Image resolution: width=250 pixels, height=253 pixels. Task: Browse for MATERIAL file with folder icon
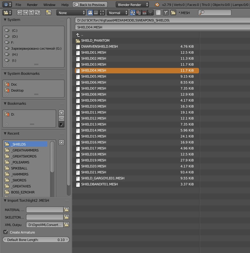click(x=66, y=210)
